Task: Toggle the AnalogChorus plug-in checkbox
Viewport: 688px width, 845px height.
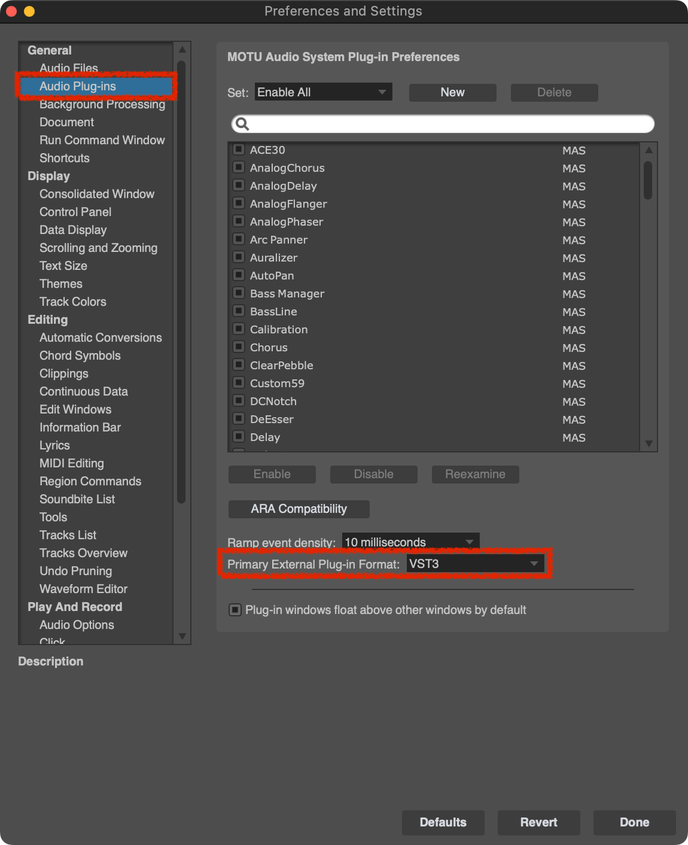Action: 239,167
